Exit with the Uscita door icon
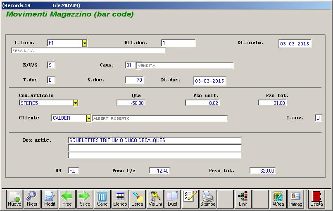The height and width of the screenshot is (211, 333). 317,199
